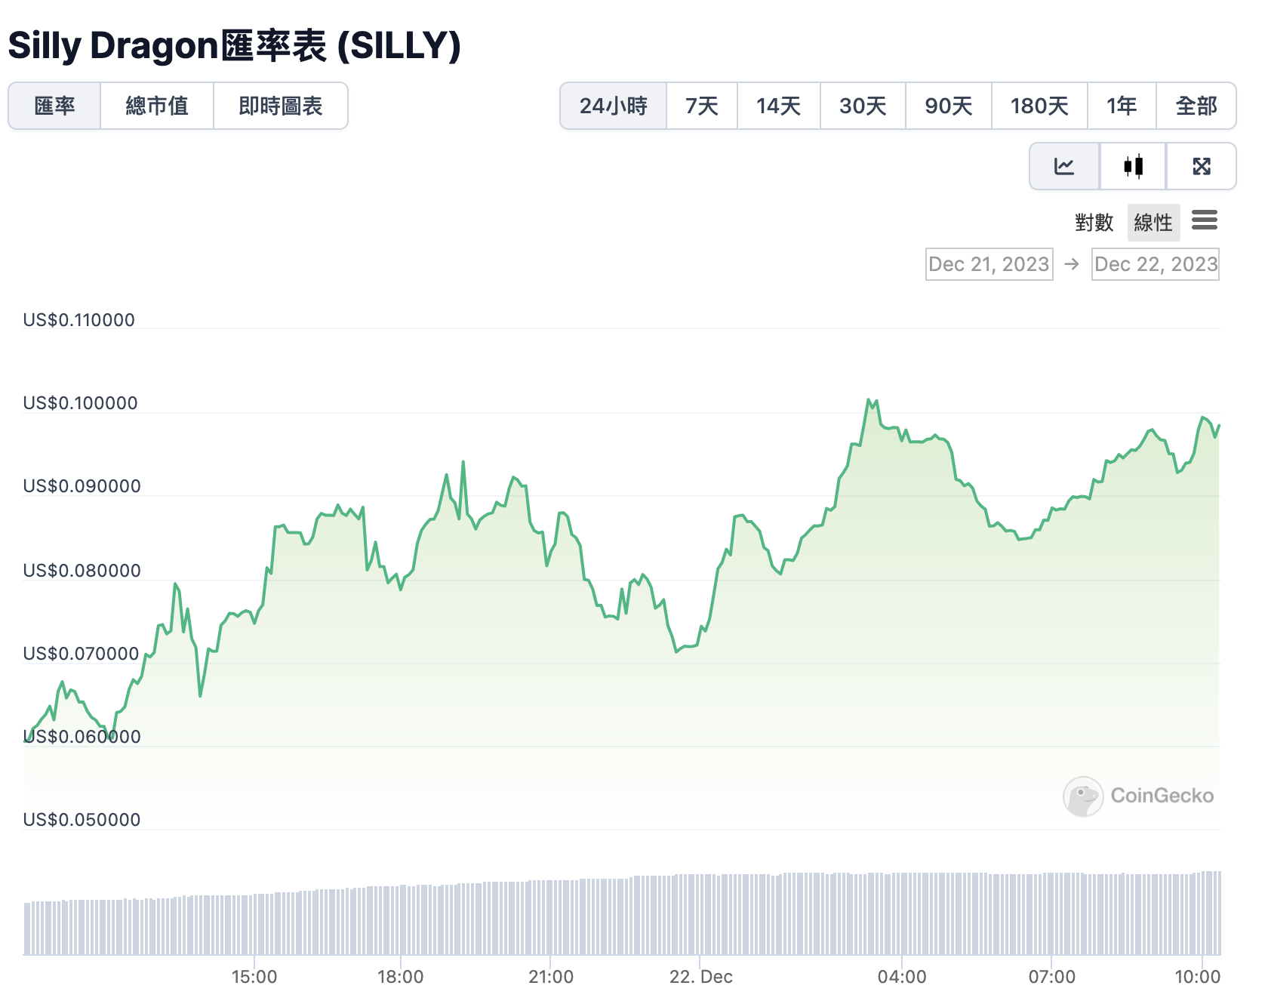
Task: Open the arrow between the date fields
Action: [x=1073, y=264]
